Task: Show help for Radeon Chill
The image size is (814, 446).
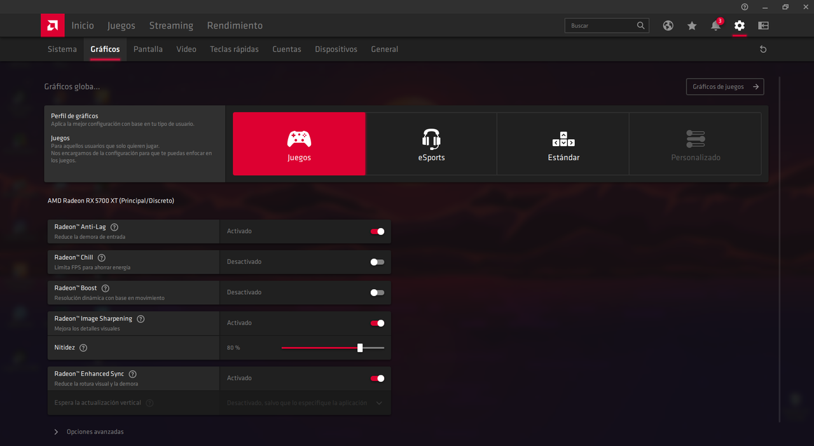Action: (102, 257)
